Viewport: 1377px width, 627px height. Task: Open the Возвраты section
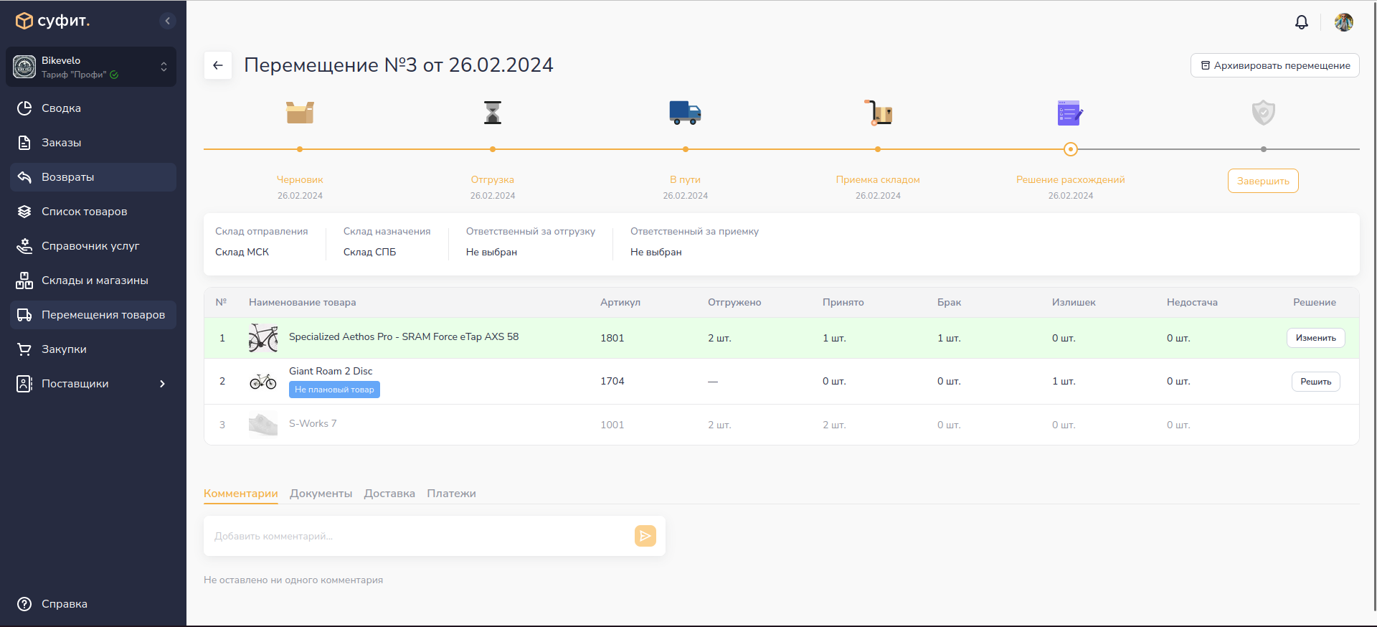pos(93,177)
